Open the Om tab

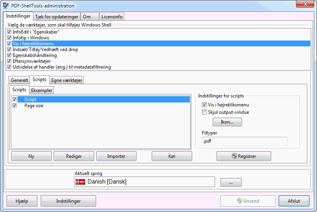(x=90, y=17)
